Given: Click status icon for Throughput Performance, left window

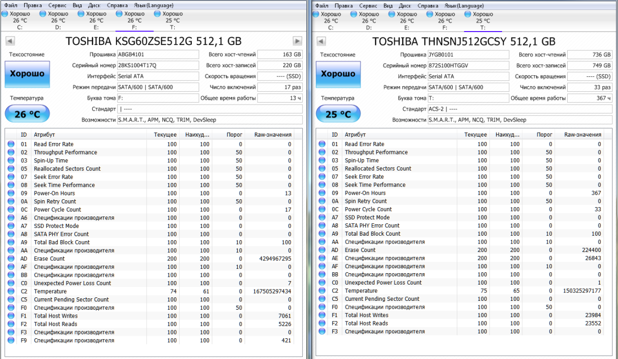Looking at the screenshot, I should coord(11,152).
